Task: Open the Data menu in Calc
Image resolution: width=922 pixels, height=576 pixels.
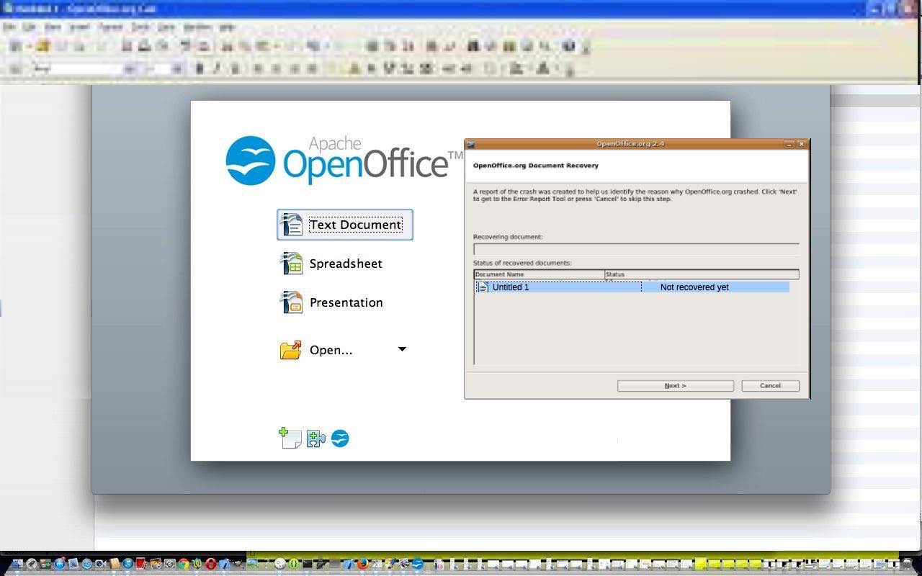Action: (166, 27)
